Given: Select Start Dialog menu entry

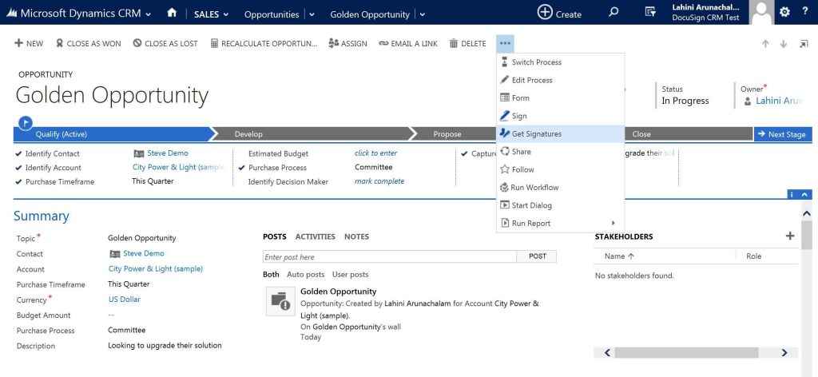Looking at the screenshot, I should (x=560, y=205).
